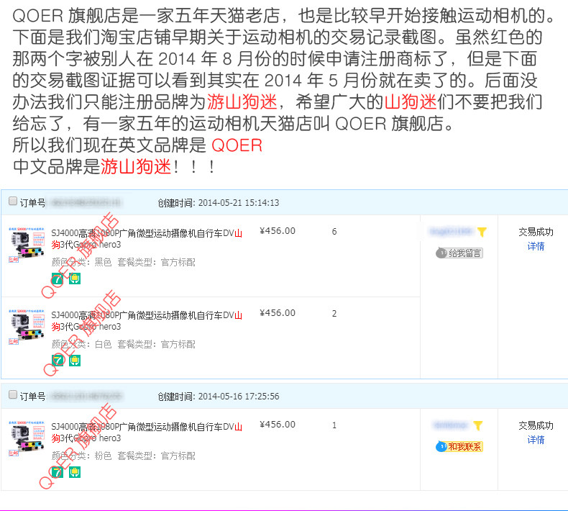The height and width of the screenshot is (511, 568).
Task: Check the box for order created 2014-05-16
Action: click(13, 394)
